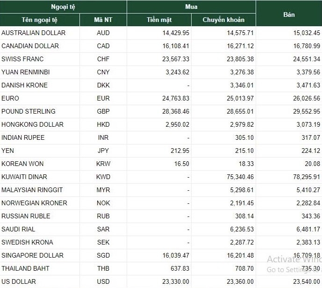Click HKD transfer rate 2,979.82
This screenshot has width=322, height=288.
[242, 125]
